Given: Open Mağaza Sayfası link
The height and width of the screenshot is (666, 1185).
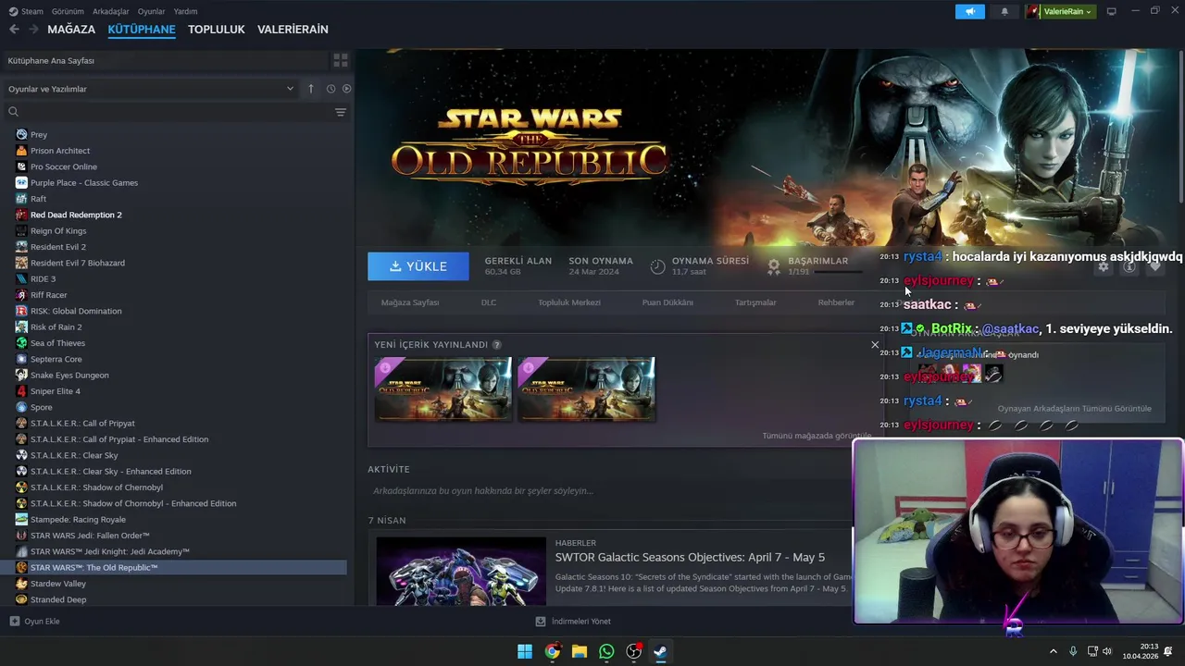Looking at the screenshot, I should [410, 302].
